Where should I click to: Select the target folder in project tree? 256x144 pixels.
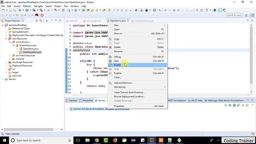pyautogui.click(x=15, y=72)
